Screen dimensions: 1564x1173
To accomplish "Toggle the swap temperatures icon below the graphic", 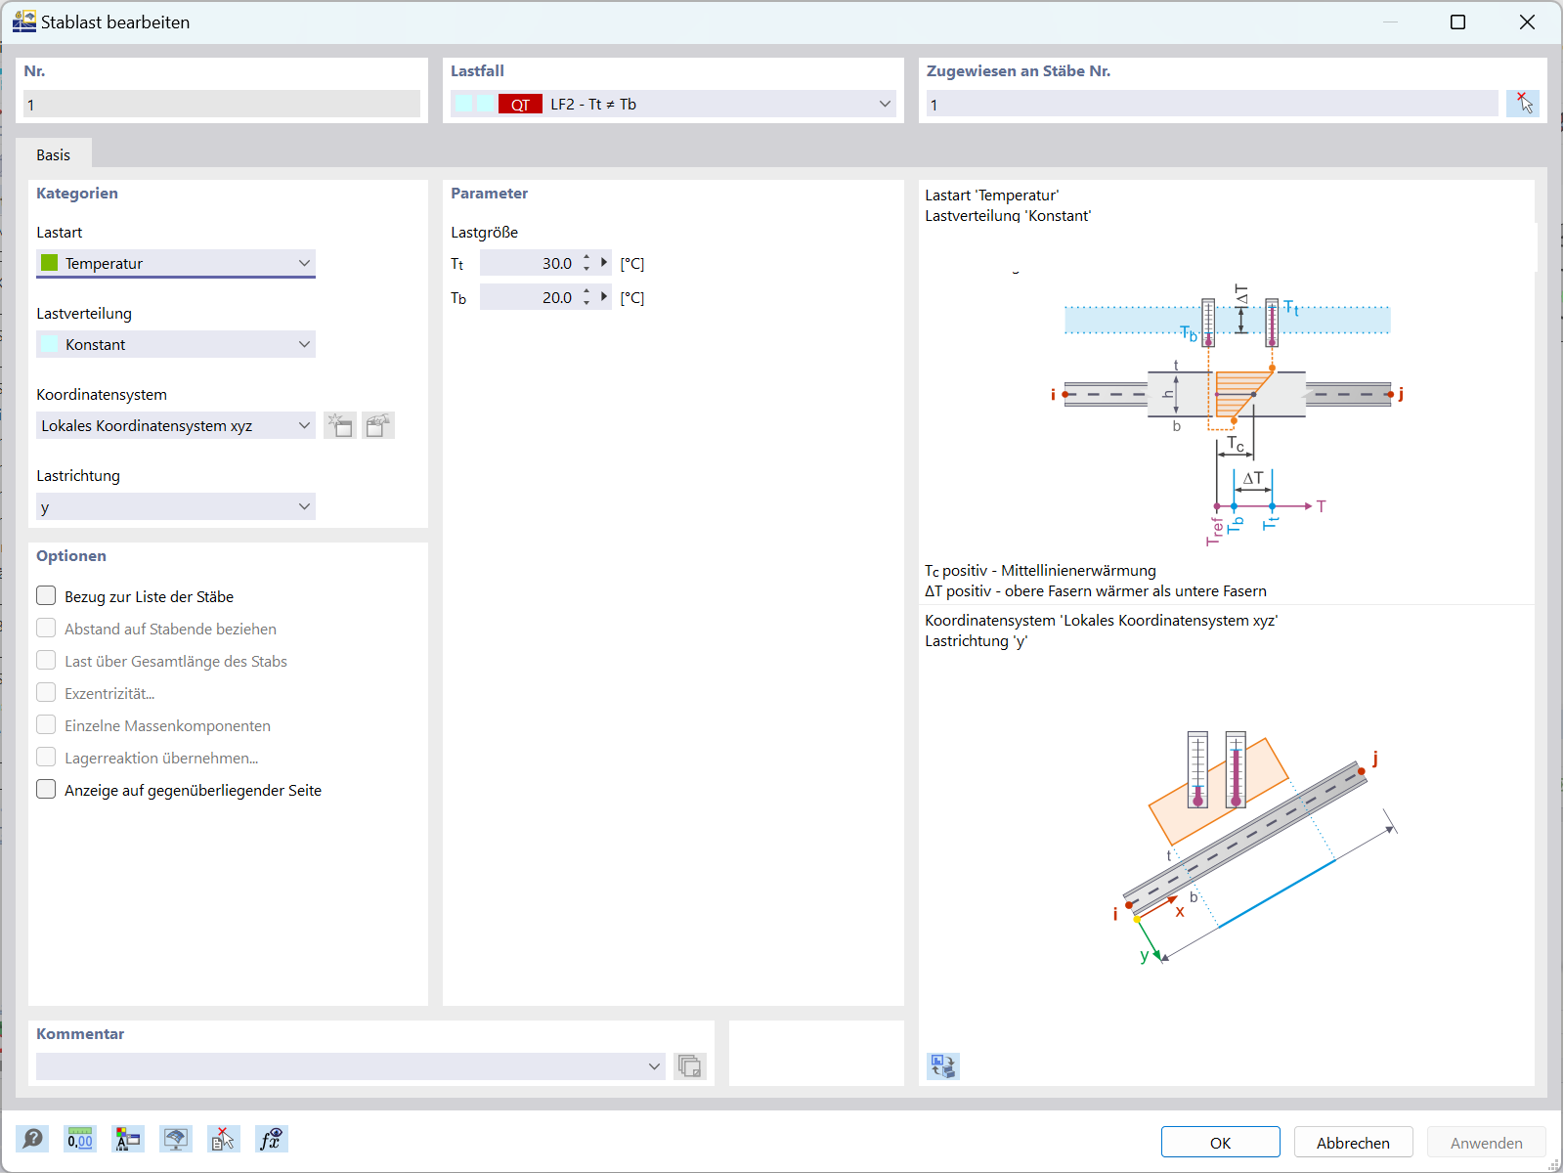I will coord(943,1066).
